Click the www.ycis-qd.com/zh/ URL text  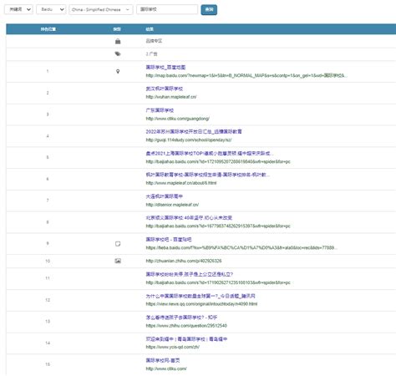pos(173,347)
